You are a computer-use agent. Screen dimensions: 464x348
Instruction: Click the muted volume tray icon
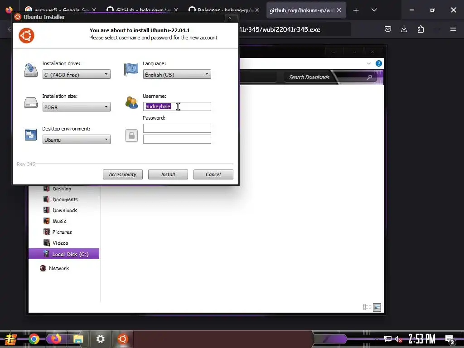(x=398, y=339)
